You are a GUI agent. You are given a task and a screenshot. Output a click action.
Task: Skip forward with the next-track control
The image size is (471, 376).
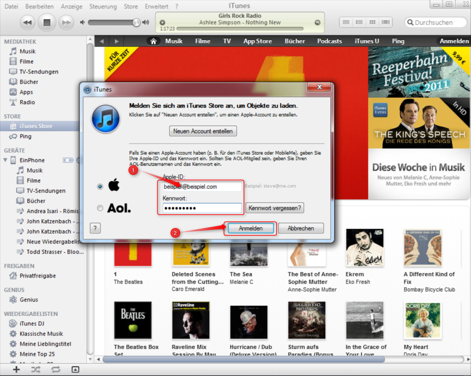(x=66, y=22)
